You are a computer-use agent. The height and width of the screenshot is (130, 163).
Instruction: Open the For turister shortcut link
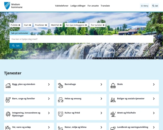coord(98,25)
